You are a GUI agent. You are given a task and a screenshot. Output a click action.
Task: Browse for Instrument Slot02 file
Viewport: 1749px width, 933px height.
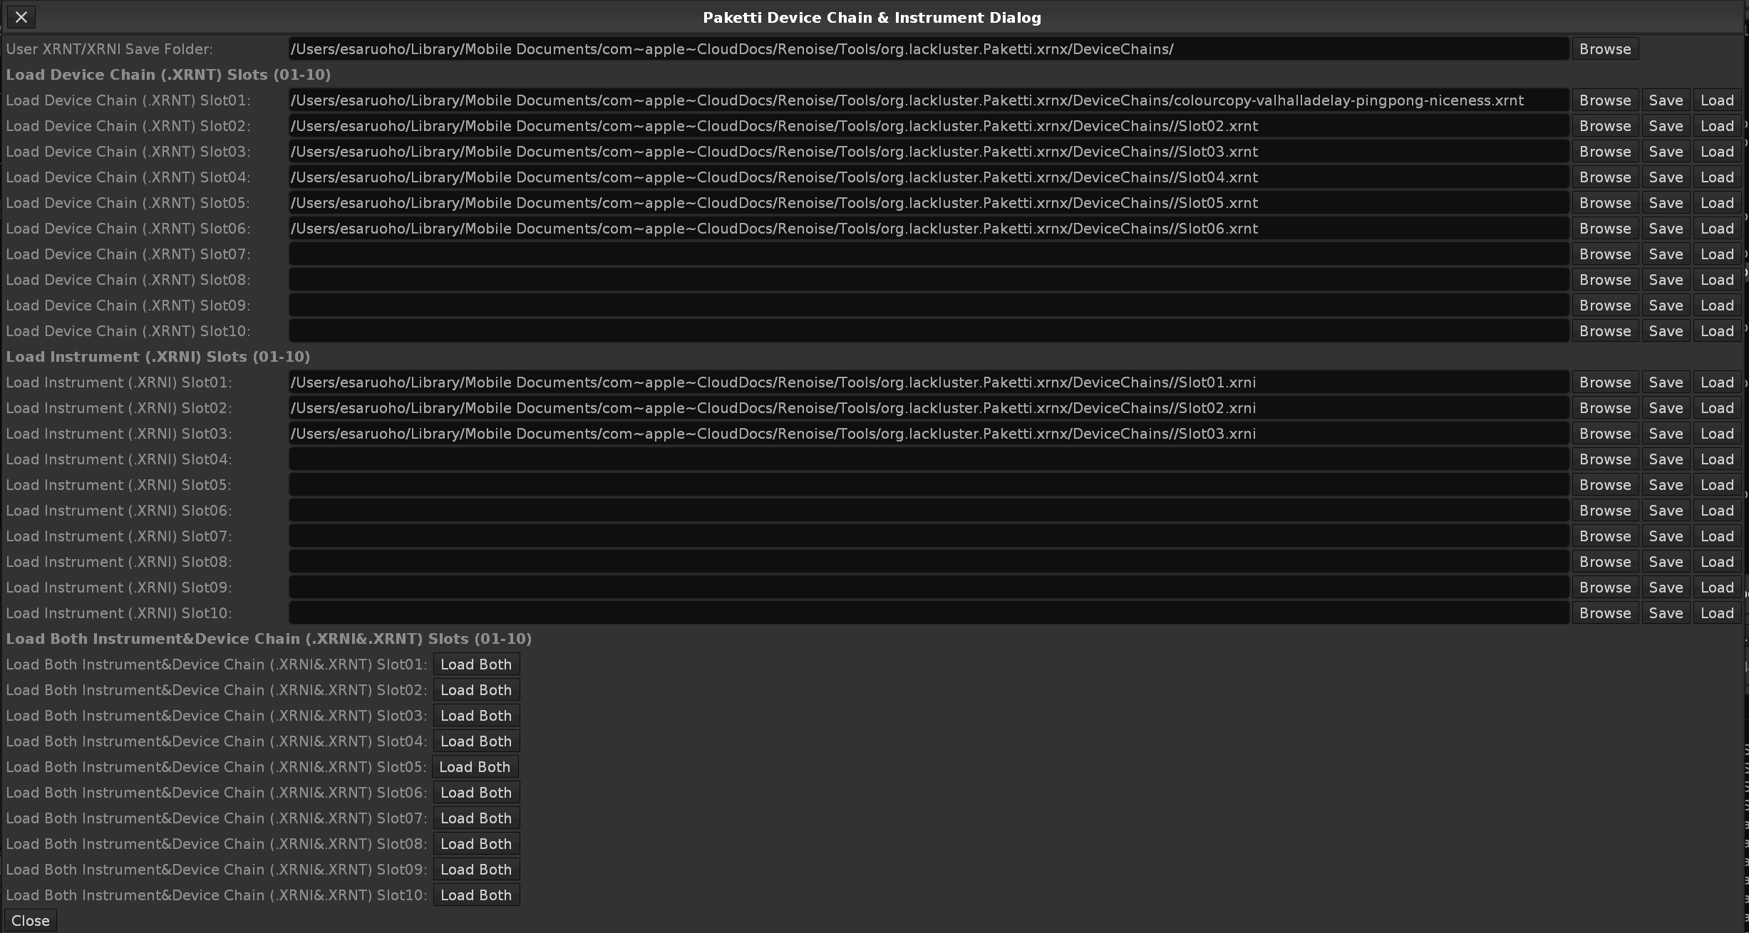click(x=1604, y=408)
